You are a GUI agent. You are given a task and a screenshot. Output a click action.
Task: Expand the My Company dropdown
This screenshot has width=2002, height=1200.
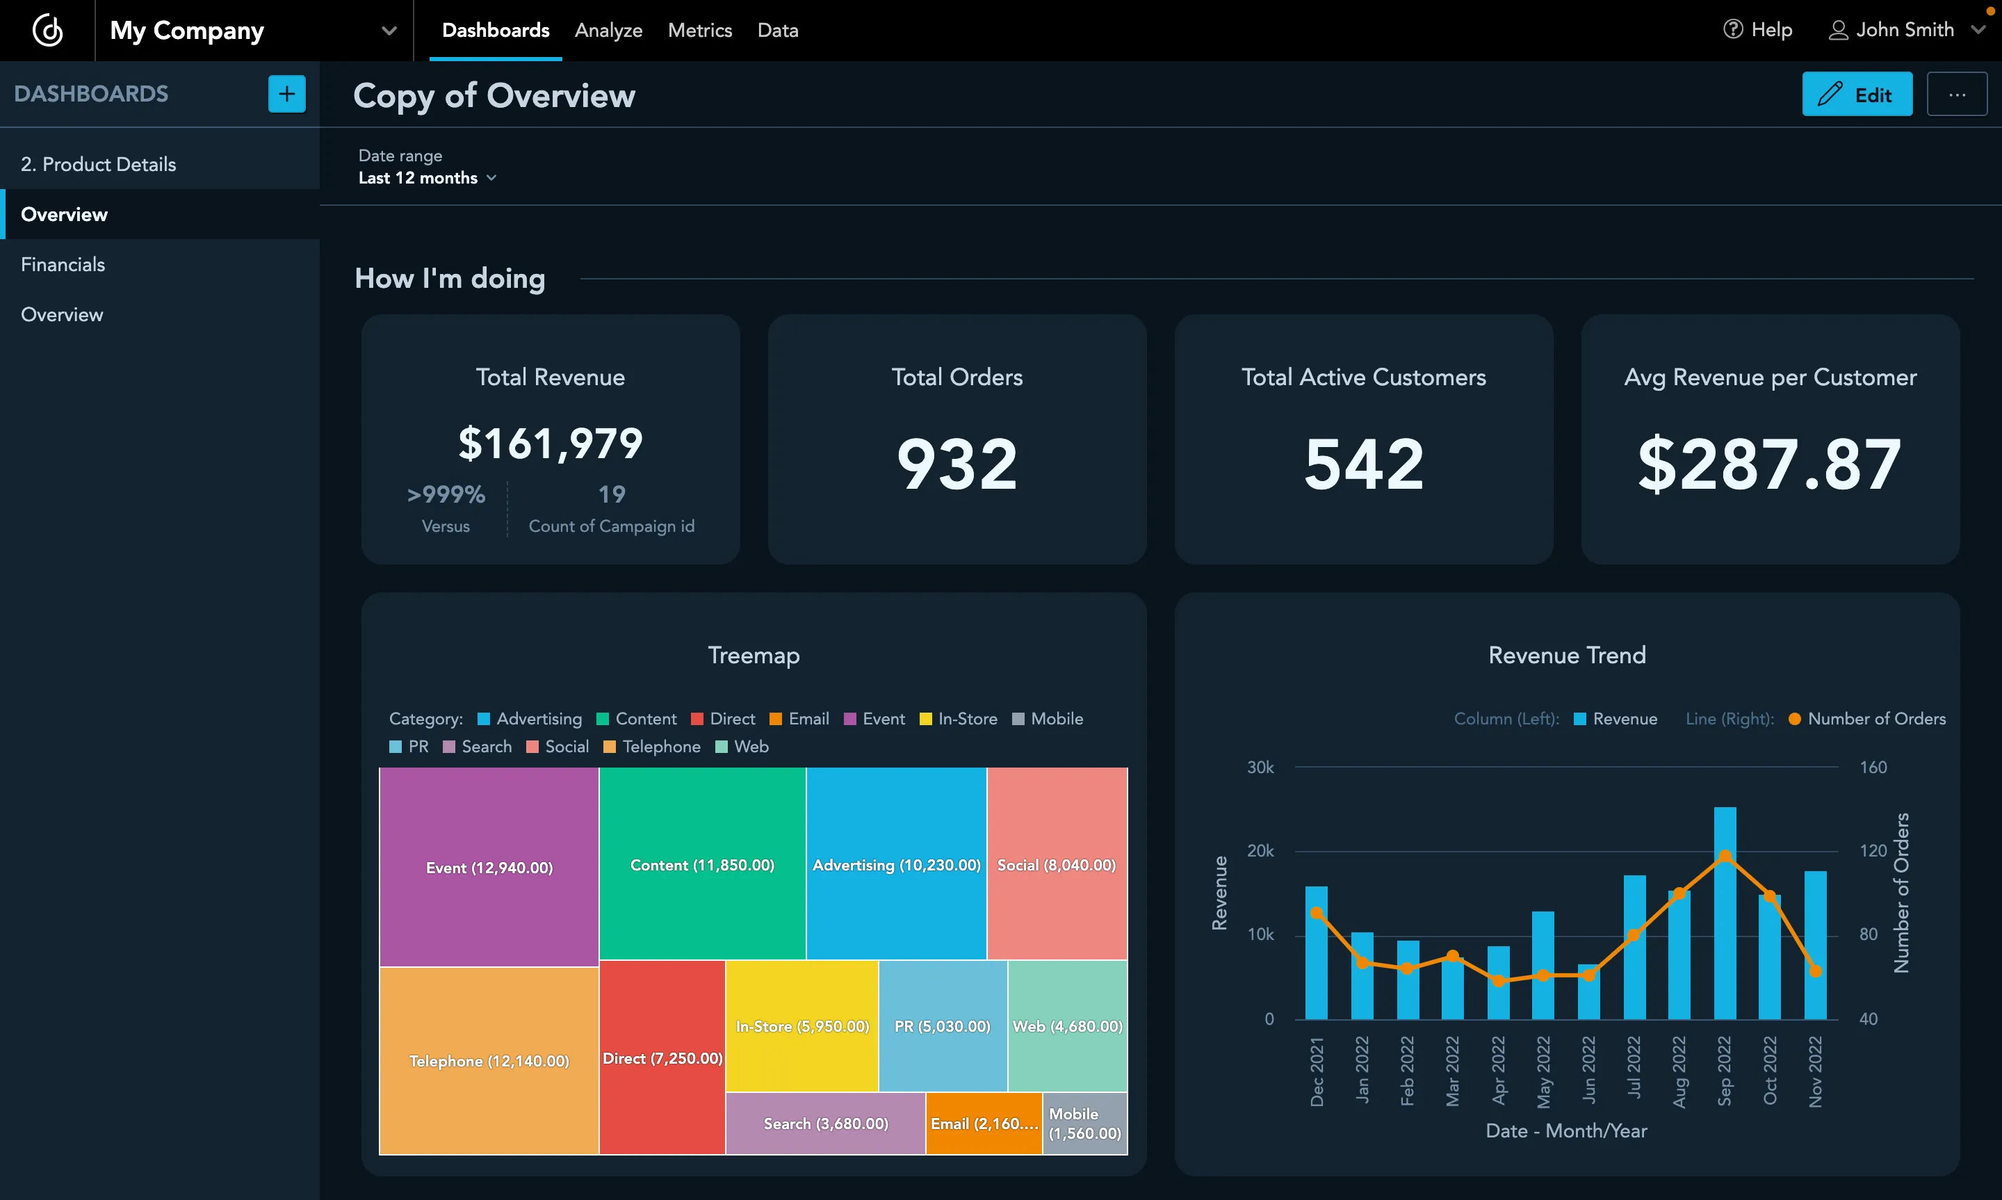[388, 31]
